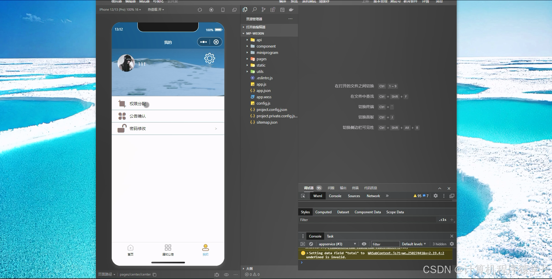The image size is (552, 279).
Task: Switch to the Sources tab
Action: [354, 196]
